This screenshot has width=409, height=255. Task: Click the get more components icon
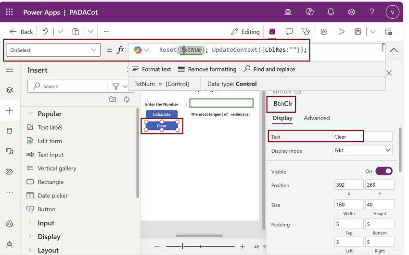[113, 99]
